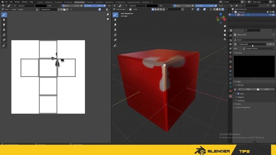Switch to the Shading workspace tab
This screenshot has height=155, width=276.
[x=90, y=2]
